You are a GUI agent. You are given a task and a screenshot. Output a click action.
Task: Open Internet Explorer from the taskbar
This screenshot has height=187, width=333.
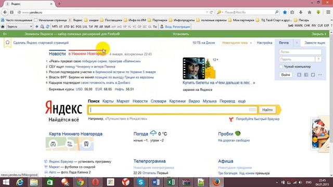(x=20, y=182)
